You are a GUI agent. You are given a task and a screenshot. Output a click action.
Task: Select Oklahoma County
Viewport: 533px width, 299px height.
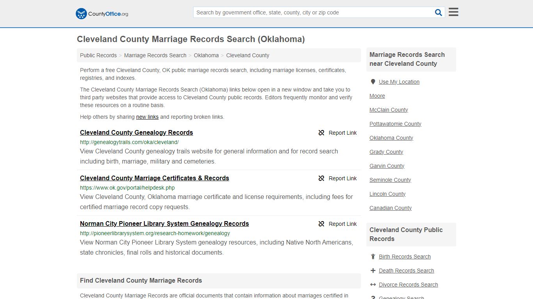[x=391, y=138]
